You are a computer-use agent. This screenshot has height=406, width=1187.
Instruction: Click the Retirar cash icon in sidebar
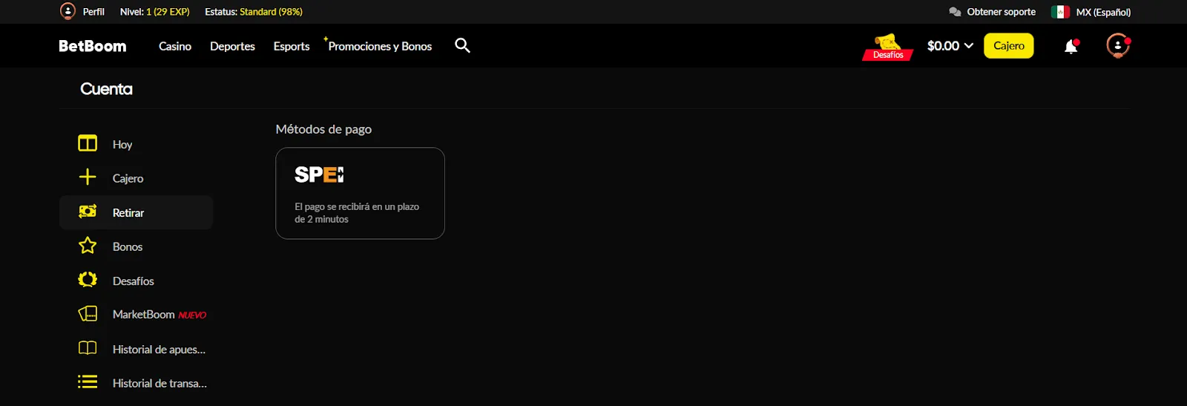point(88,212)
